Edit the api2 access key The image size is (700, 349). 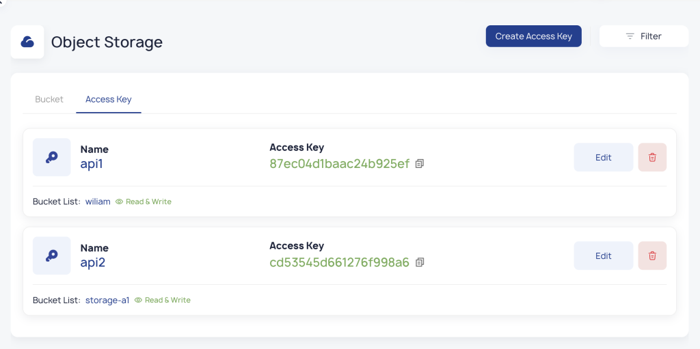[x=603, y=255]
